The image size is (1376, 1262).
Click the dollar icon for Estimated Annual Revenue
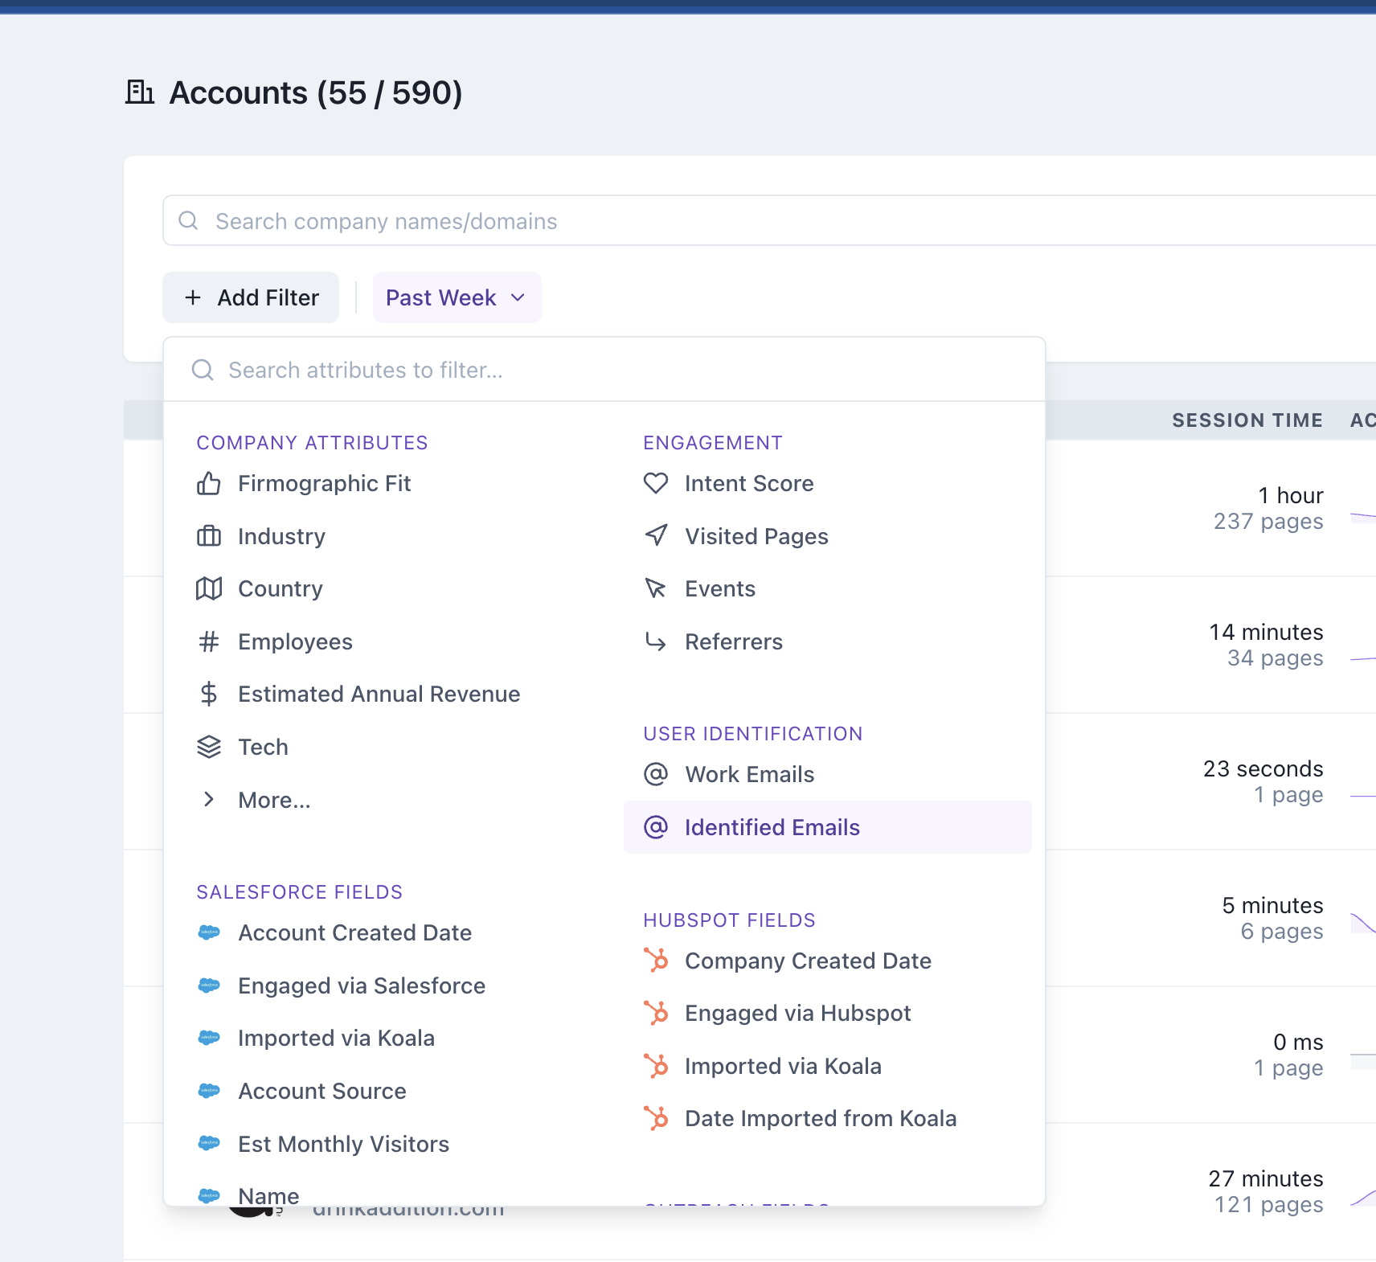click(x=209, y=694)
